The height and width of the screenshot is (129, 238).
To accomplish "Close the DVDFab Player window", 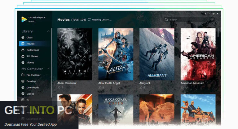I will (x=218, y=14).
